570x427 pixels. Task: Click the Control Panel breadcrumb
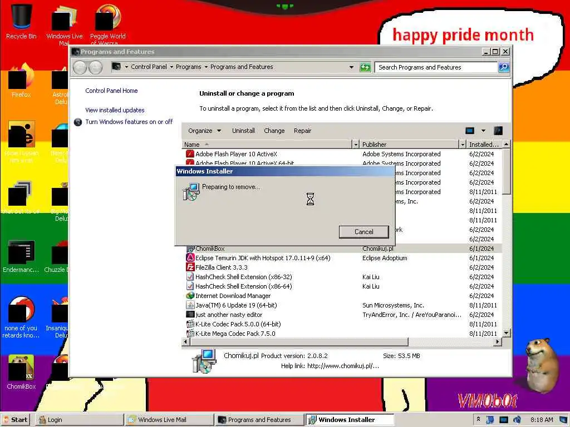[x=149, y=67]
